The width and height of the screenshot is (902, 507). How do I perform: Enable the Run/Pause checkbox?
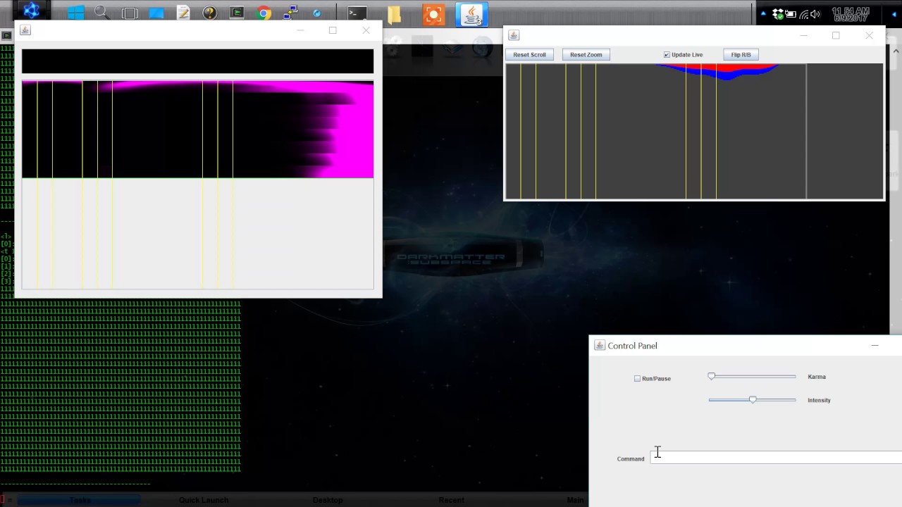pyautogui.click(x=638, y=379)
